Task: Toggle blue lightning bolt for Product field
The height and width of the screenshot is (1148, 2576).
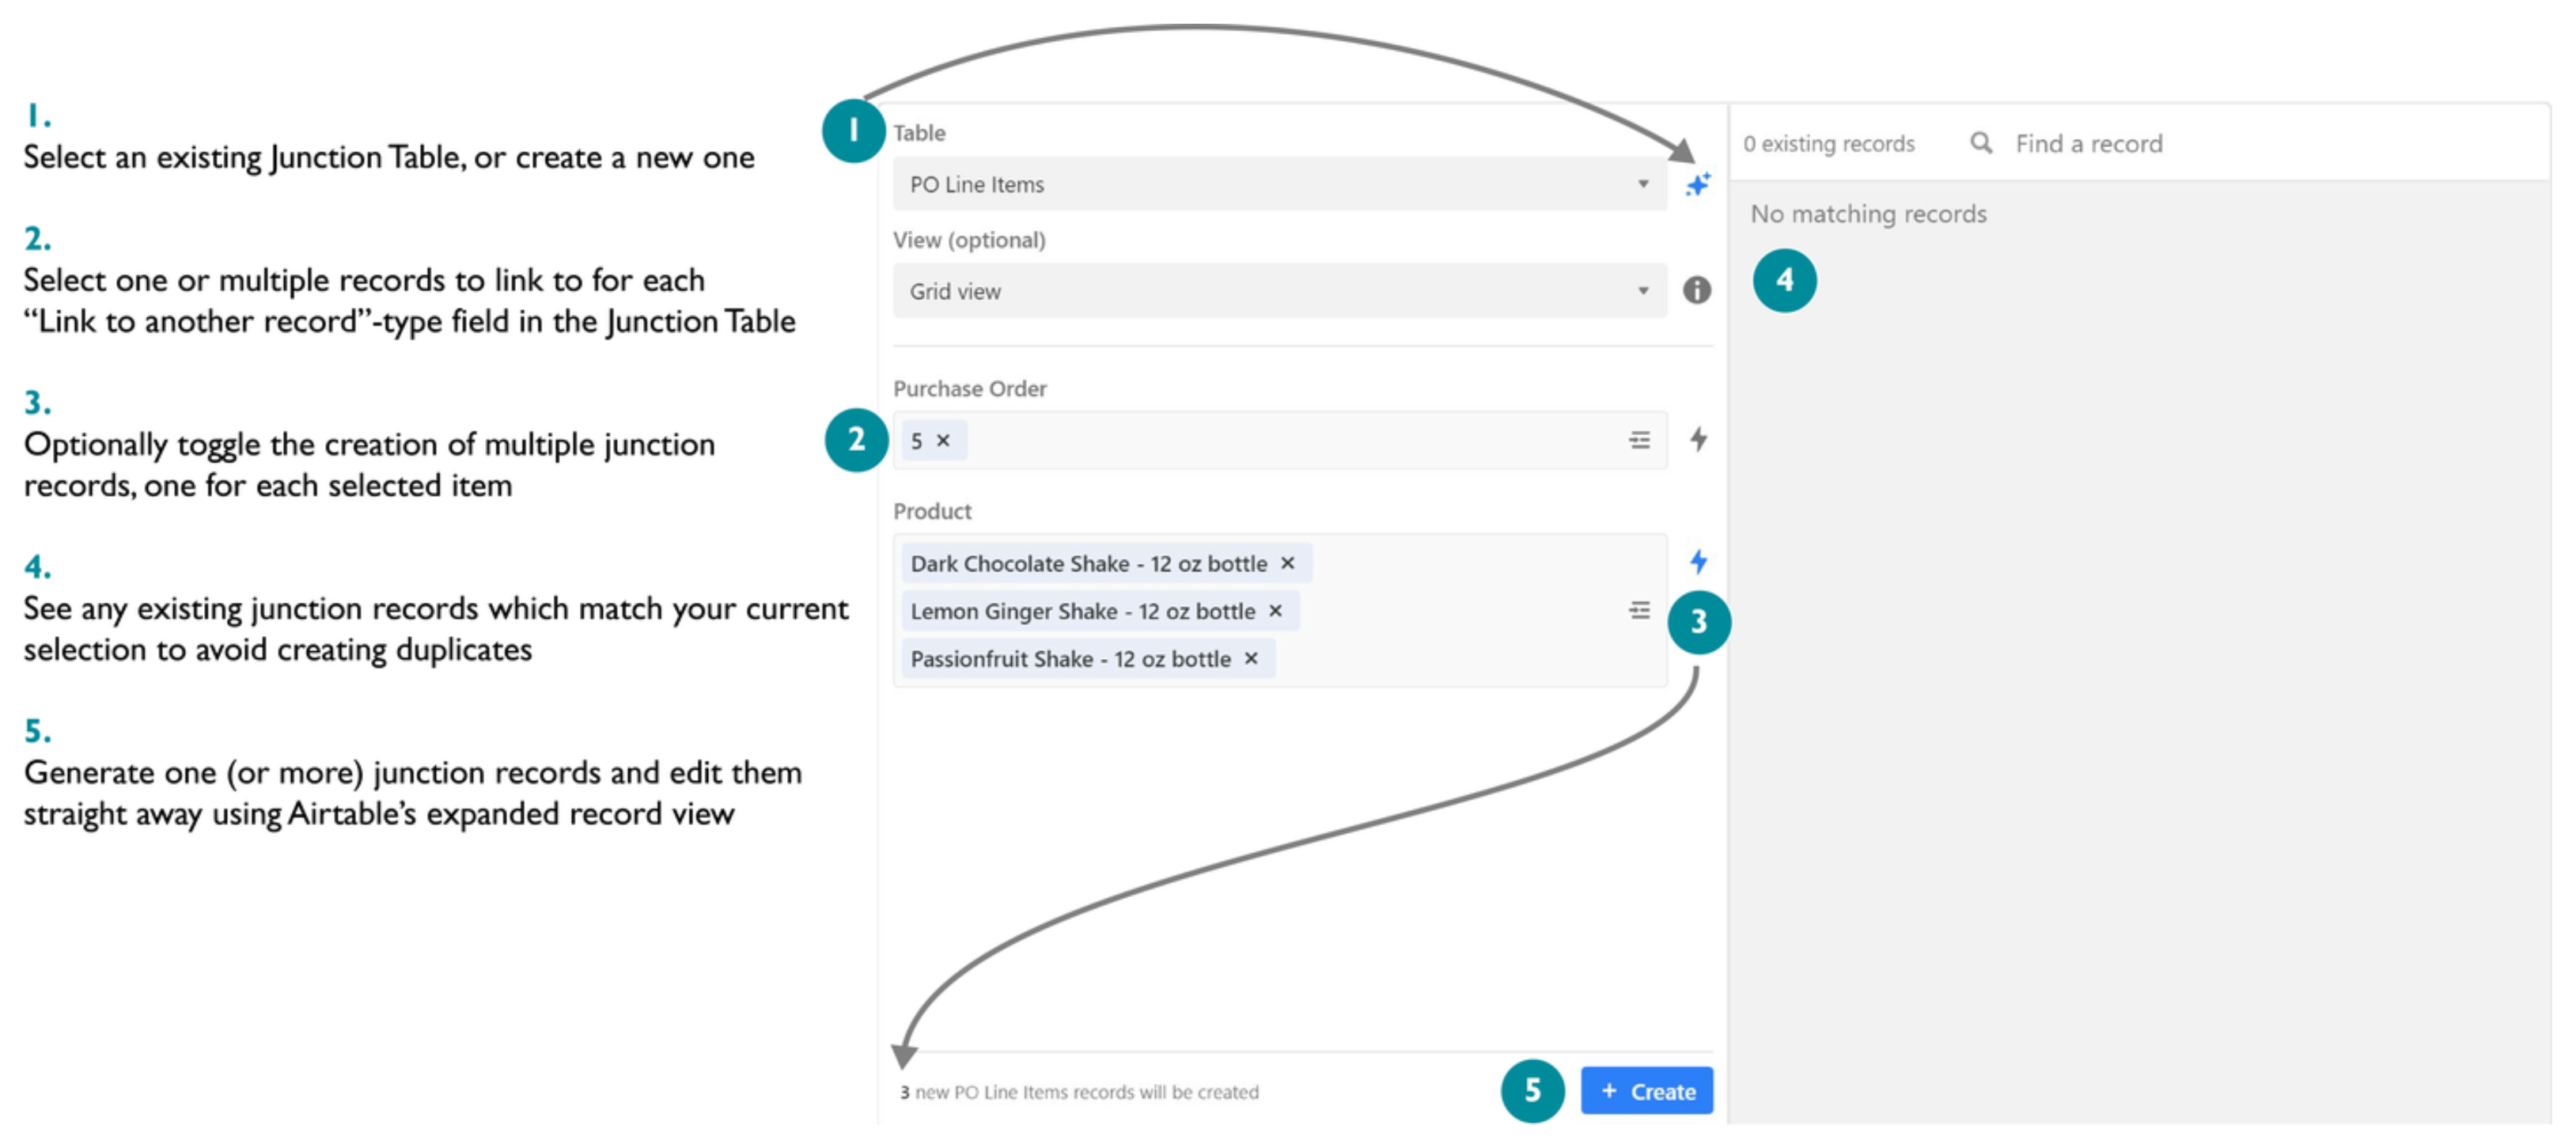Action: pyautogui.click(x=1698, y=561)
